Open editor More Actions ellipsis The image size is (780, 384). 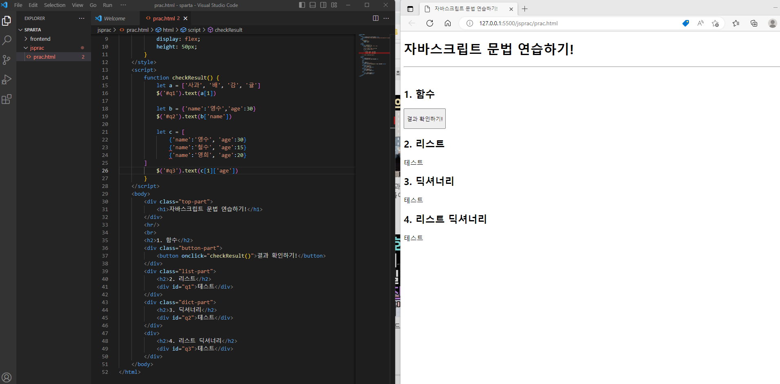pos(386,18)
